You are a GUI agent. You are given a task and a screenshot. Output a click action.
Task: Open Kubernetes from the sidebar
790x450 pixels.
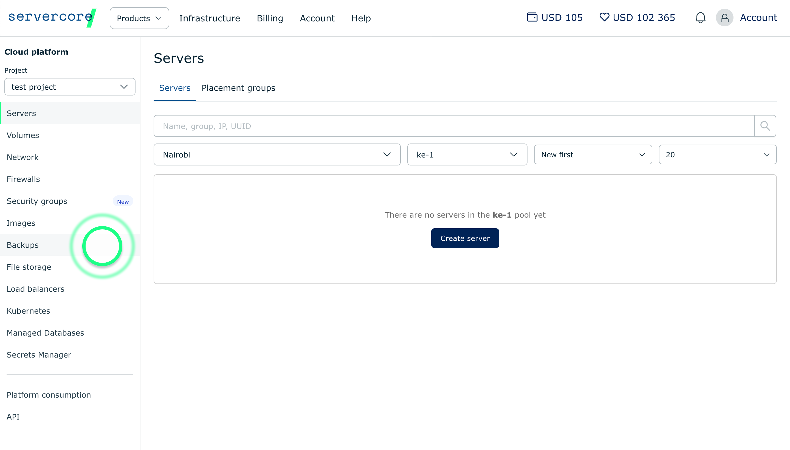pyautogui.click(x=28, y=311)
